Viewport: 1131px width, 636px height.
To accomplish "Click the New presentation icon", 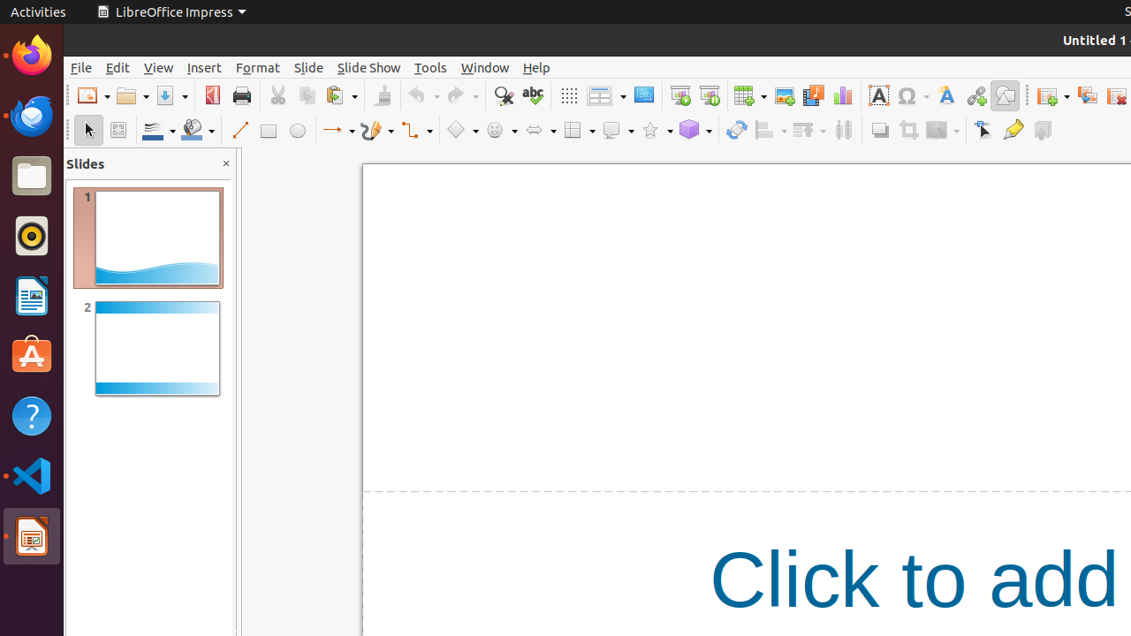I will coord(87,95).
